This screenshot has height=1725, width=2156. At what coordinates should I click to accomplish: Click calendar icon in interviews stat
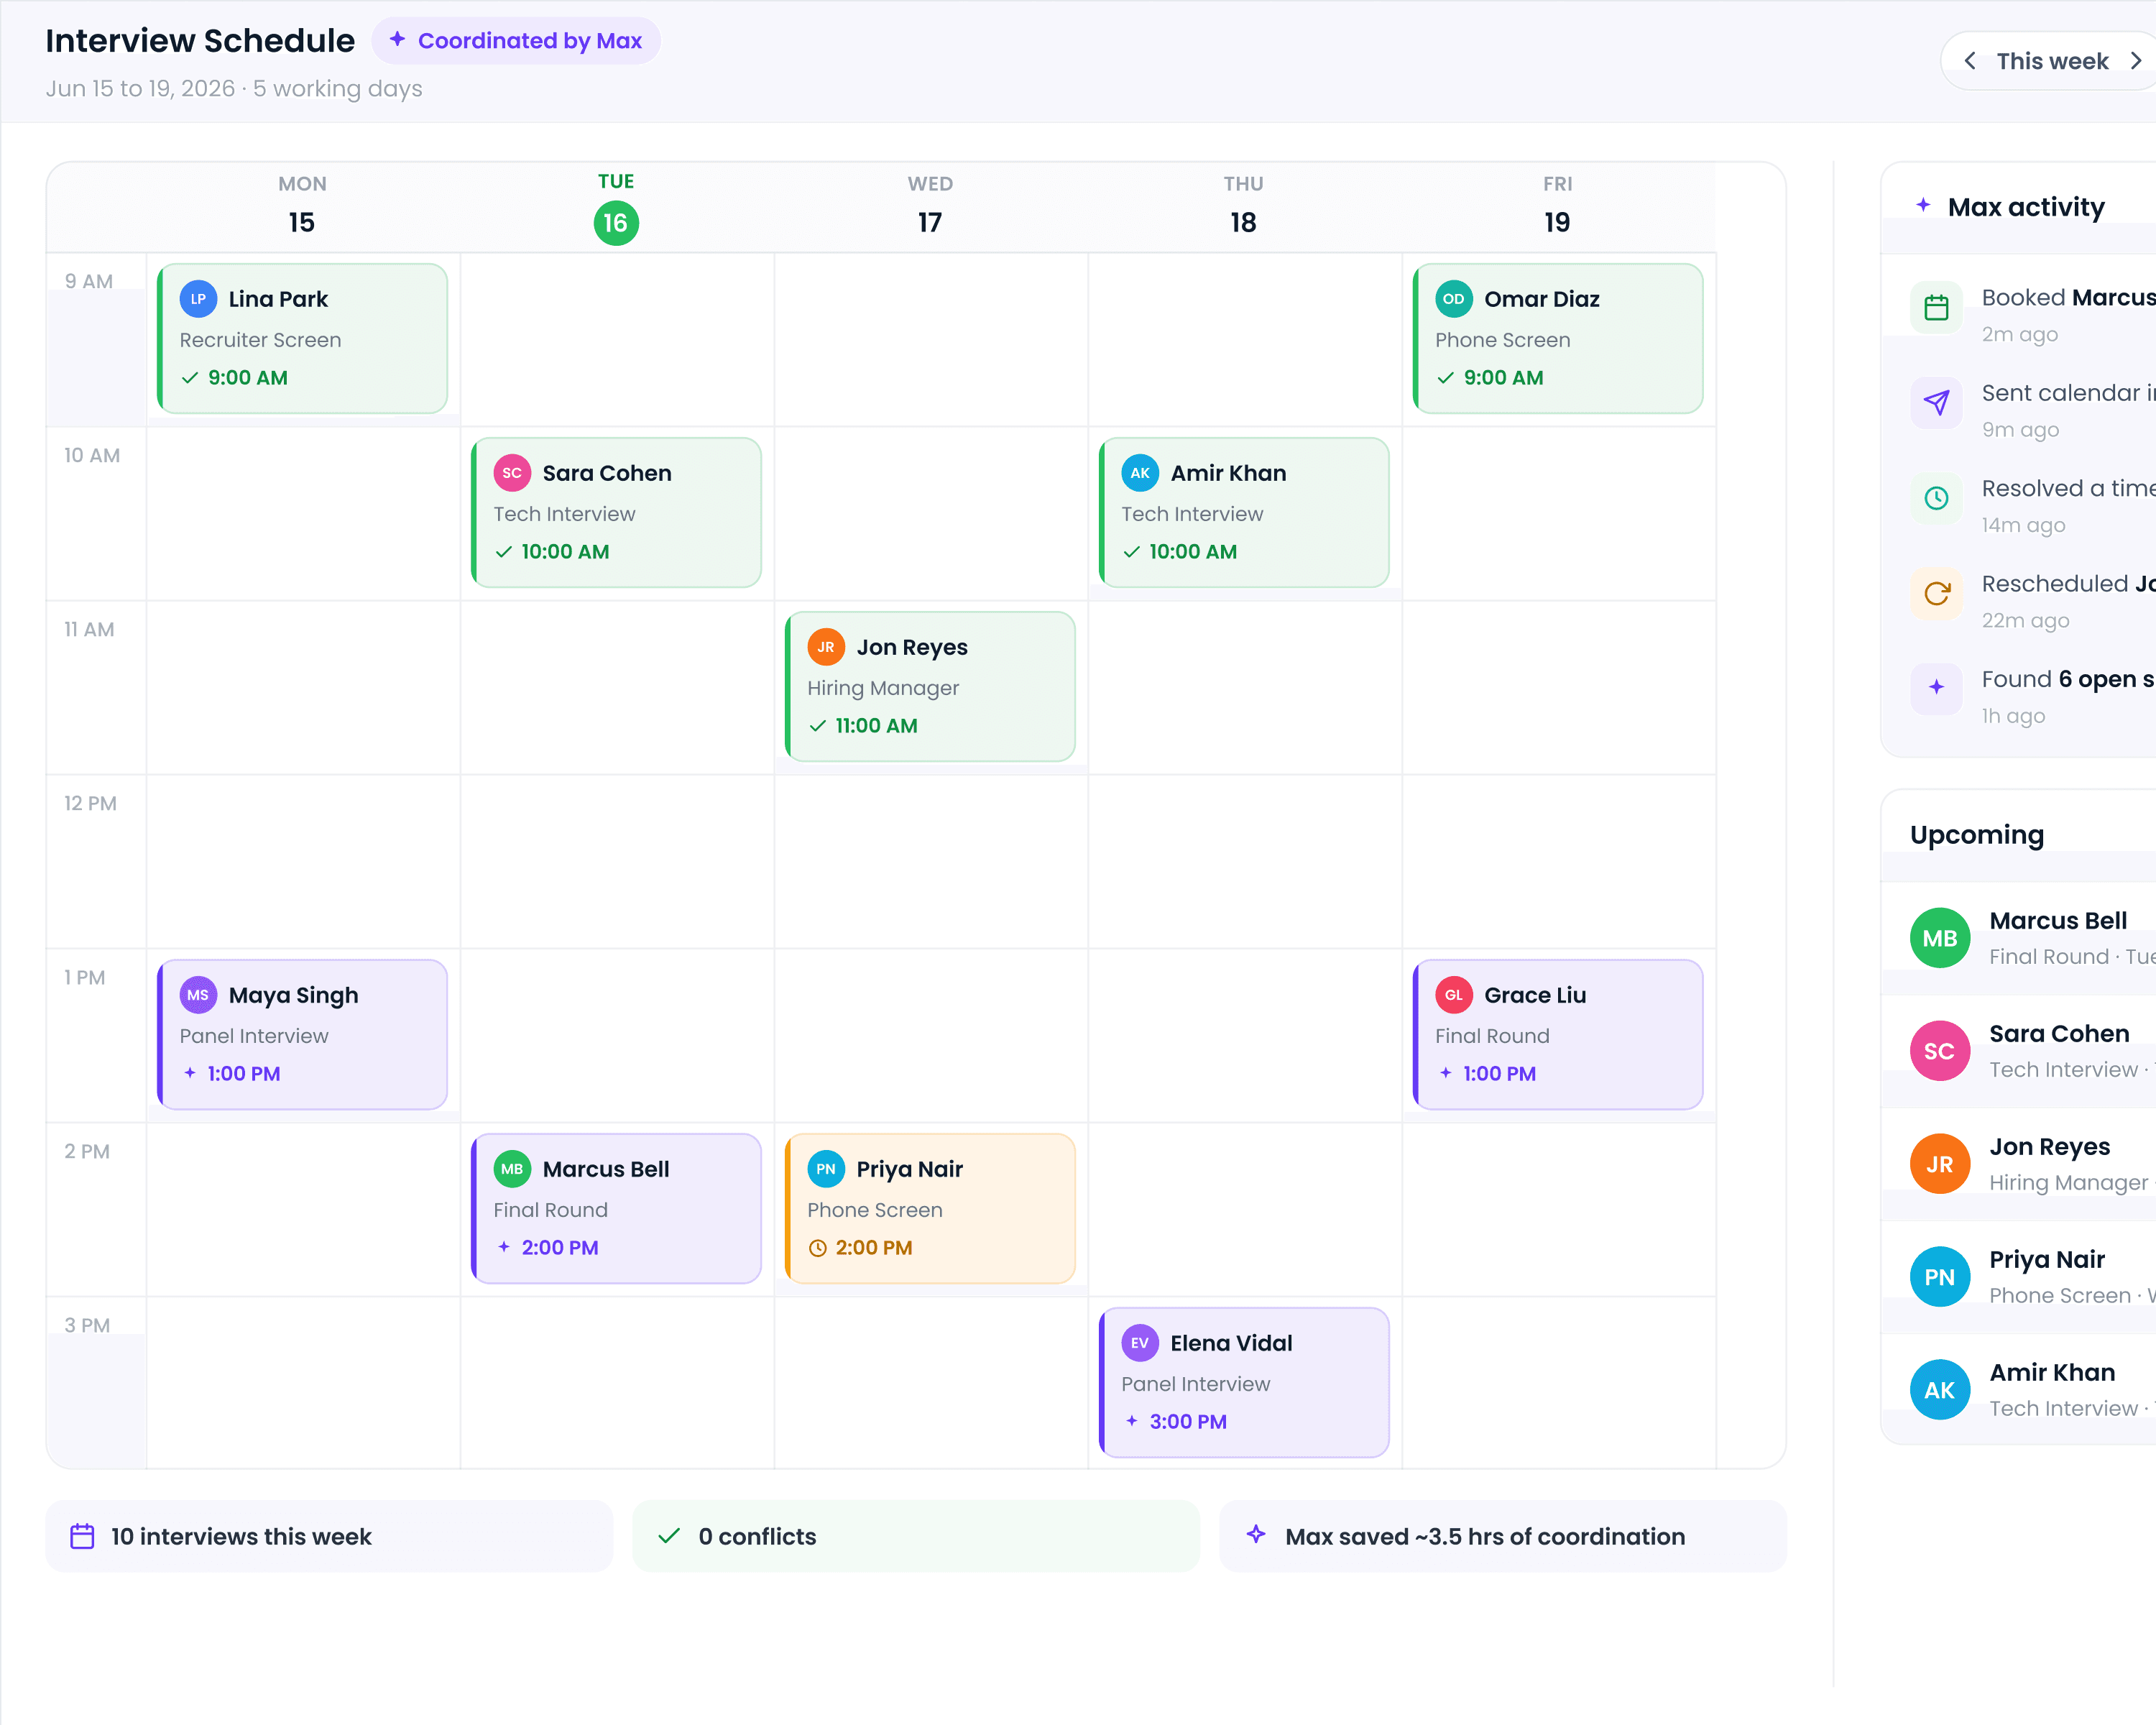(x=82, y=1536)
